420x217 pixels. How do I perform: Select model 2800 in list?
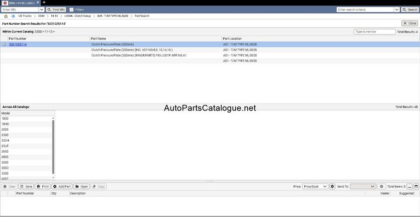coord(26,157)
